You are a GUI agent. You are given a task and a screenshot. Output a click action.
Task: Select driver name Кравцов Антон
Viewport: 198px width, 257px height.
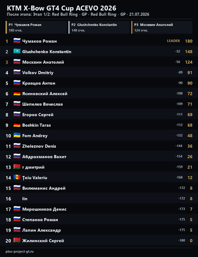point(39,83)
